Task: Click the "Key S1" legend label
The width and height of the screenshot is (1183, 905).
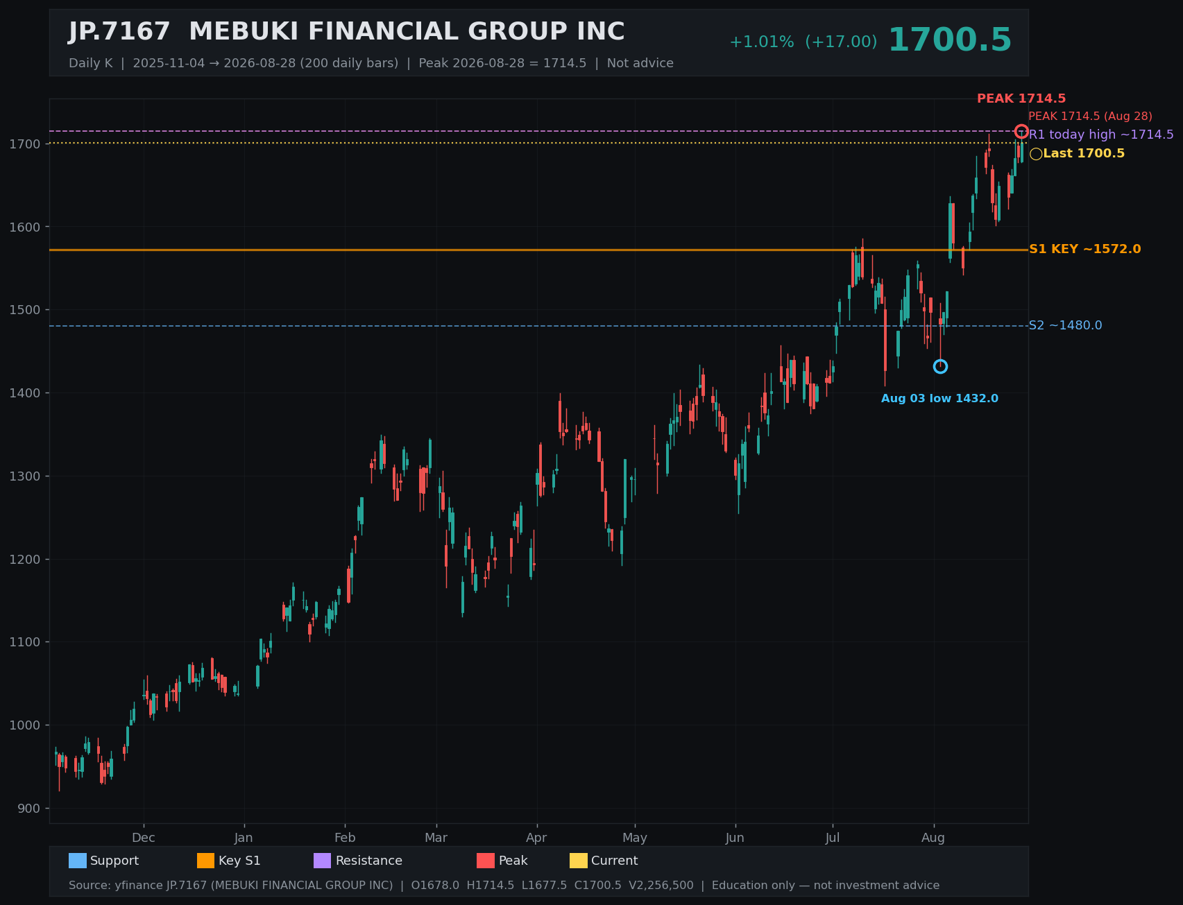Action: (239, 861)
